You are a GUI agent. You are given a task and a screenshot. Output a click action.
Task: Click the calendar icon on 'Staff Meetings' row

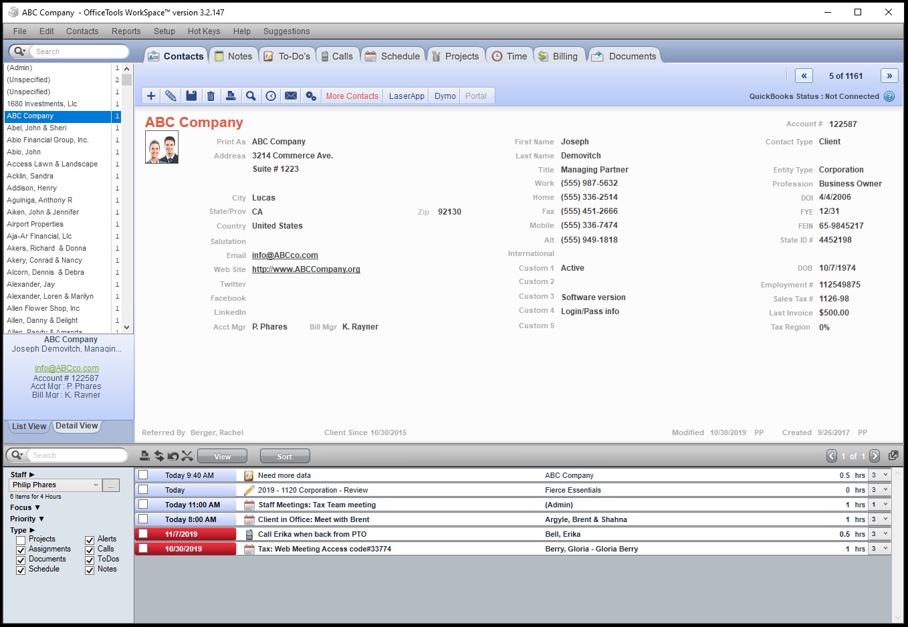click(249, 505)
